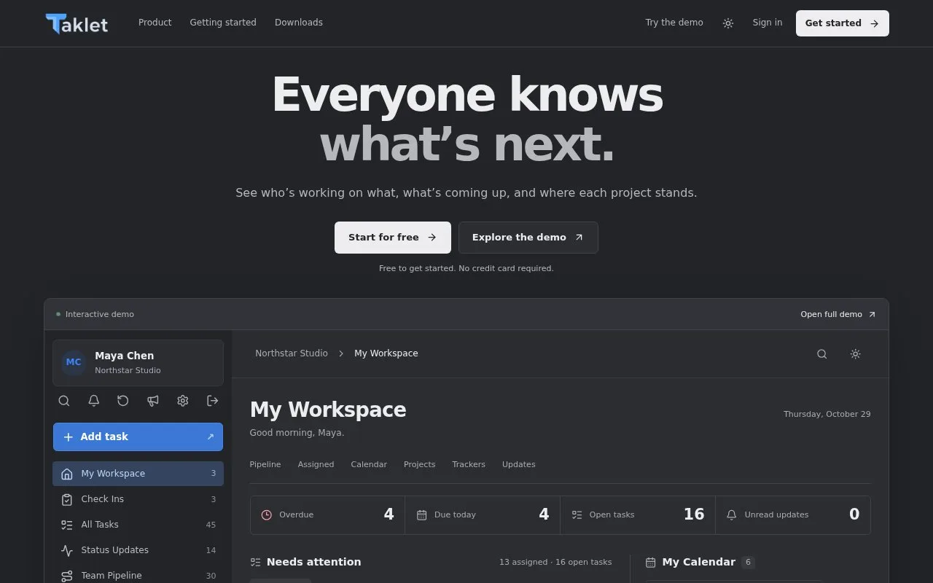Click the Unread updates stat card

tap(793, 515)
